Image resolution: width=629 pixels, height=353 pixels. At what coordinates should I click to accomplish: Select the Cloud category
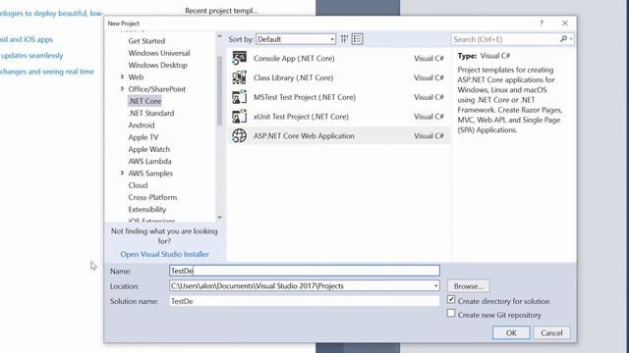click(x=138, y=185)
